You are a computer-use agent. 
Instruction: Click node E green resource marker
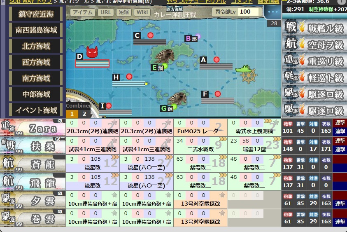[x=165, y=66]
